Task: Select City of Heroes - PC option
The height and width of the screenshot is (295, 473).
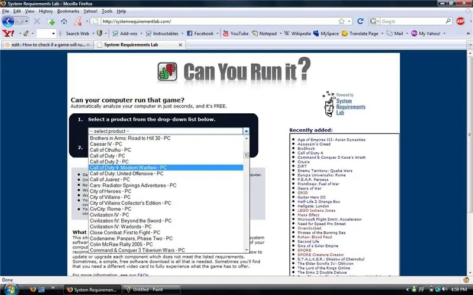Action: pyautogui.click(x=166, y=191)
